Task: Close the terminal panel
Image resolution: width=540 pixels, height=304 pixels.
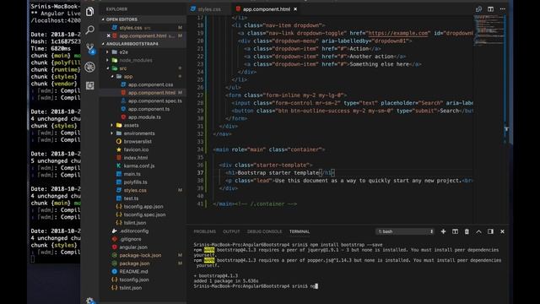Action: pyautogui.click(x=503, y=231)
